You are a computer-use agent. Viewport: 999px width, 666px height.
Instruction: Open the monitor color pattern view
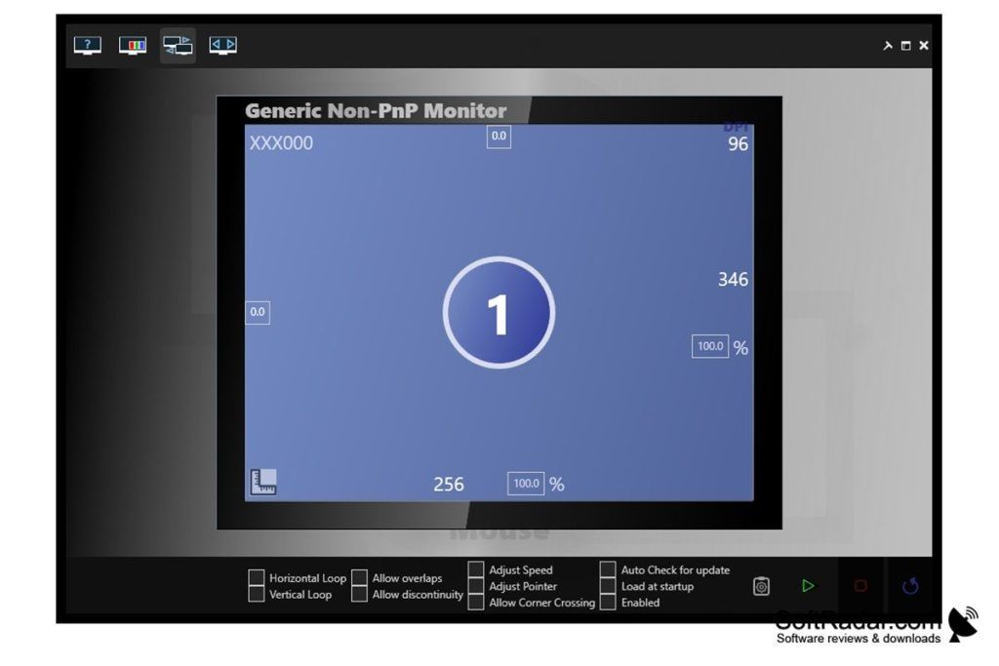tap(133, 46)
